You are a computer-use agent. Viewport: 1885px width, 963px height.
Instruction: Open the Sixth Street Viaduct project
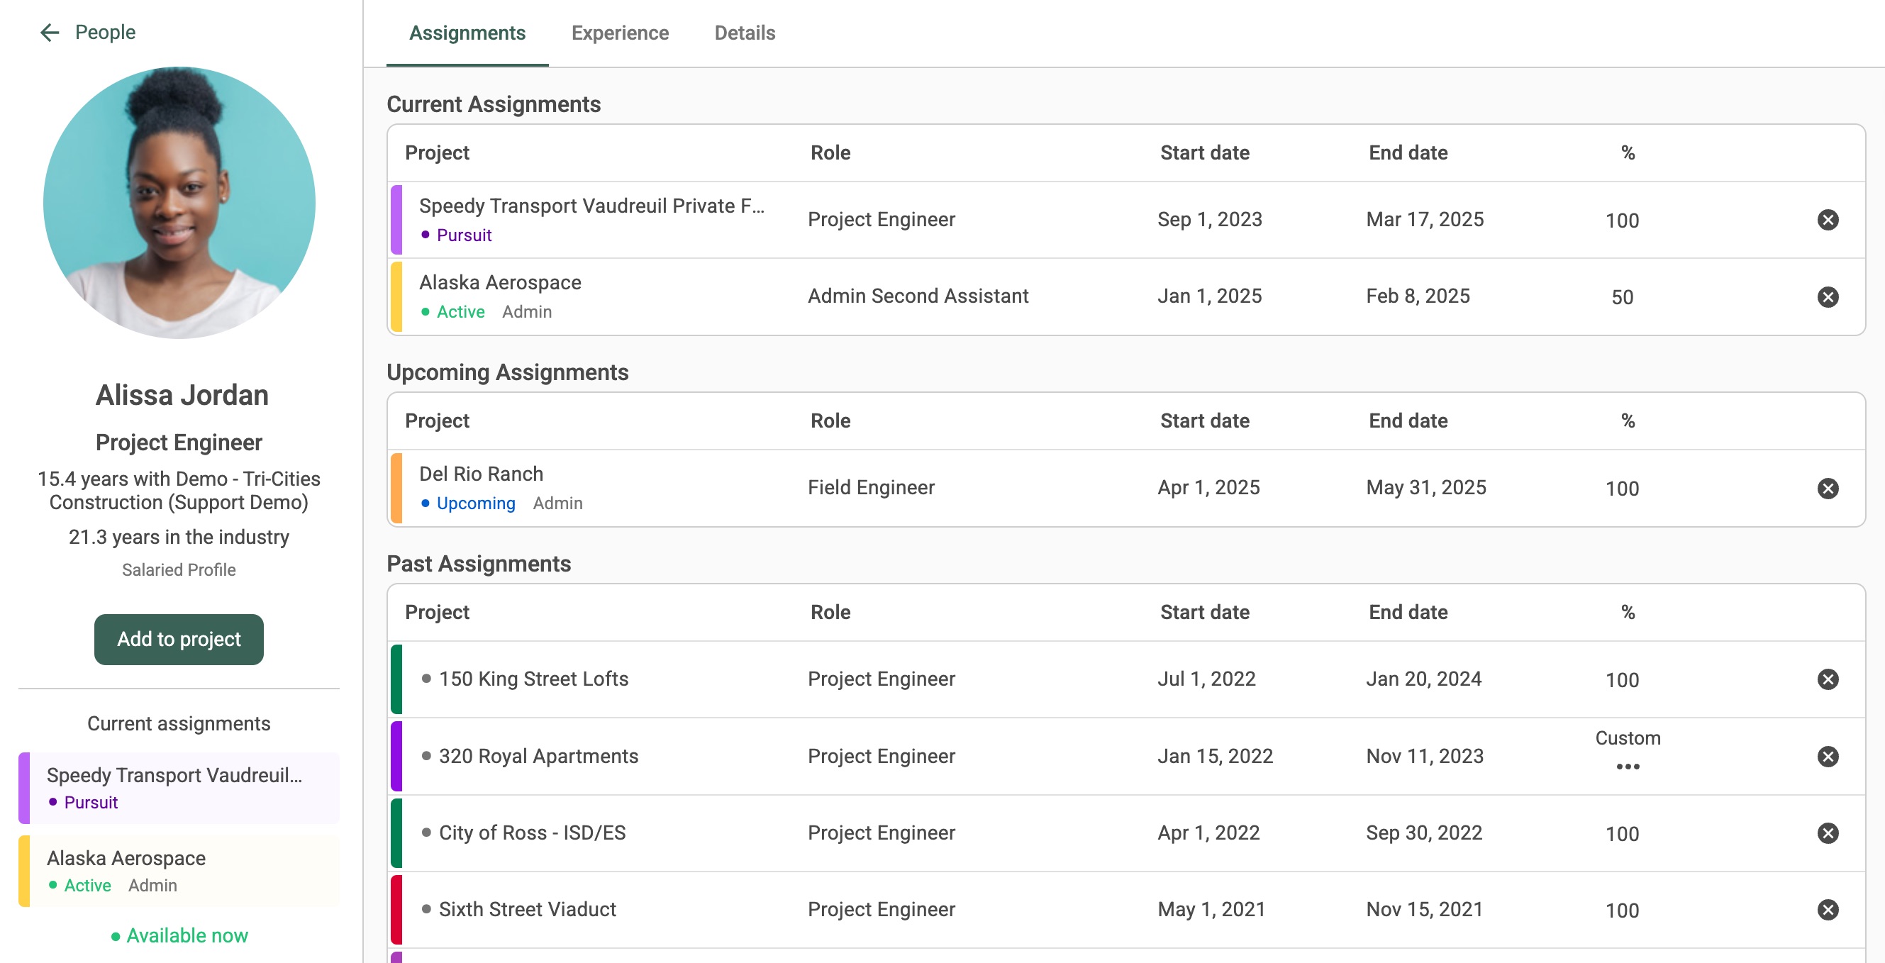[527, 910]
